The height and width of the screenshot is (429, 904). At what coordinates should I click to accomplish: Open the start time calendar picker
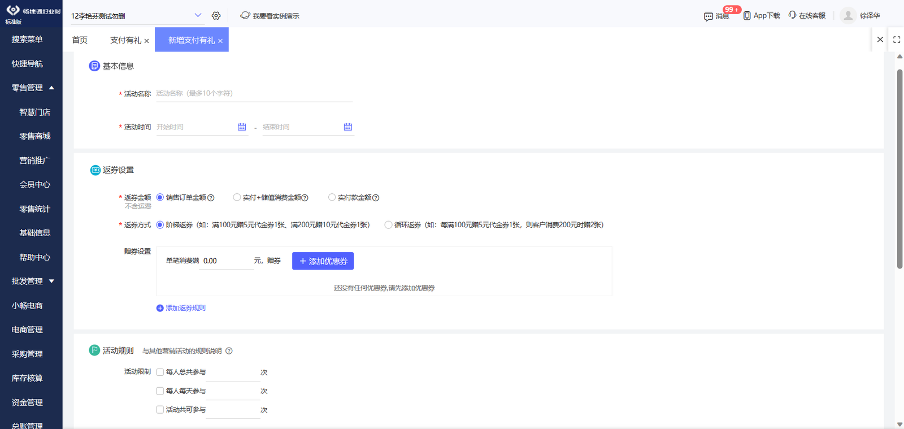[242, 127]
